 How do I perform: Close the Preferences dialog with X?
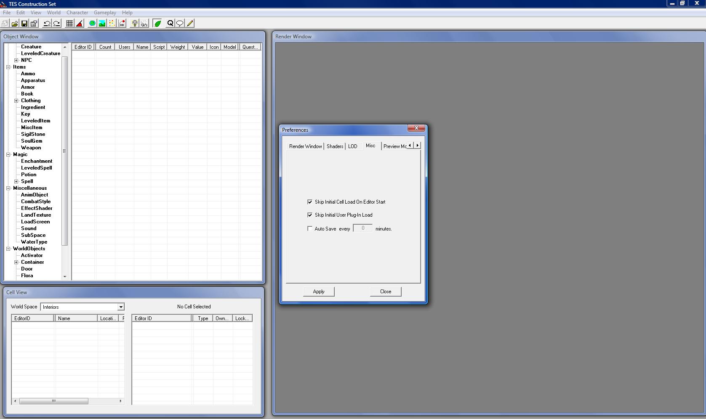coord(416,128)
